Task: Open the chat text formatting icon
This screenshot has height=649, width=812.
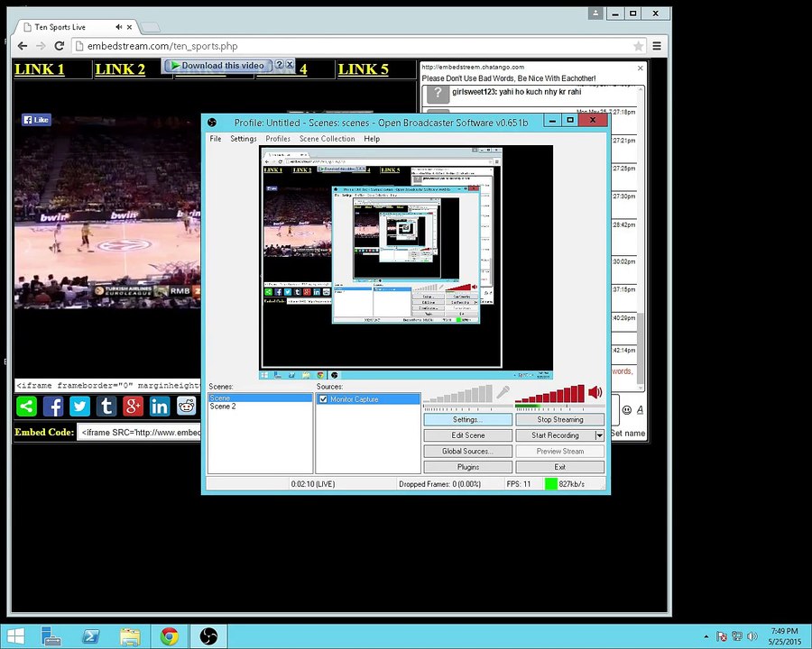Action: [x=640, y=410]
